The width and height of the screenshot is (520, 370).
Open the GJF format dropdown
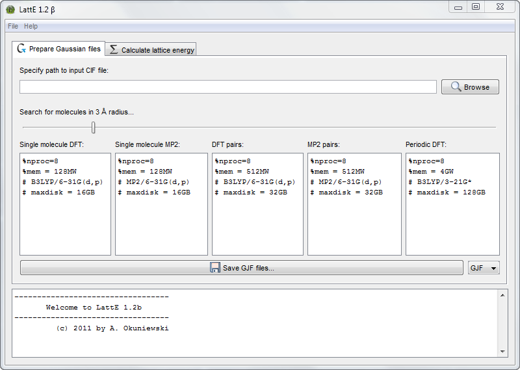click(x=484, y=268)
